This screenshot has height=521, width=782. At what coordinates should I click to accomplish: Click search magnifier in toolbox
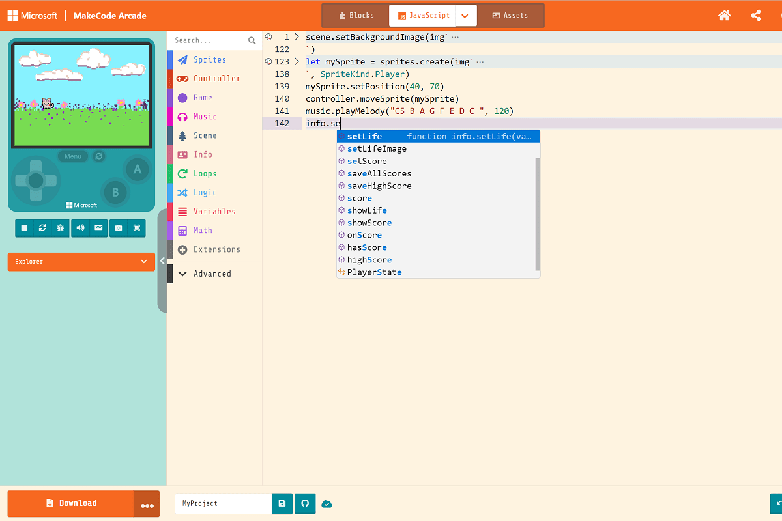point(252,40)
